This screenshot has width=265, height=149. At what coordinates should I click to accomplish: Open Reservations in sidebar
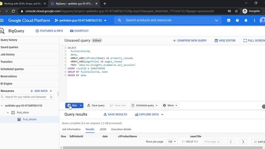(9, 76)
